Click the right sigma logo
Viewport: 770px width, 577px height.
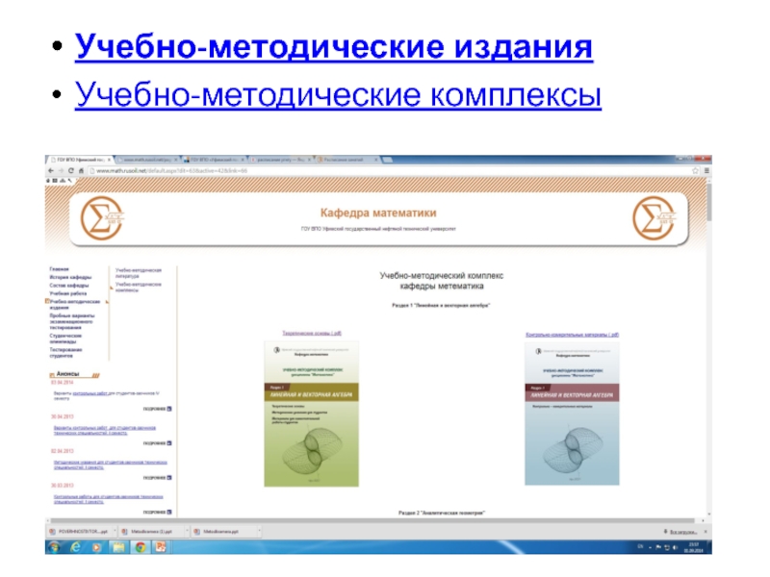tap(656, 219)
